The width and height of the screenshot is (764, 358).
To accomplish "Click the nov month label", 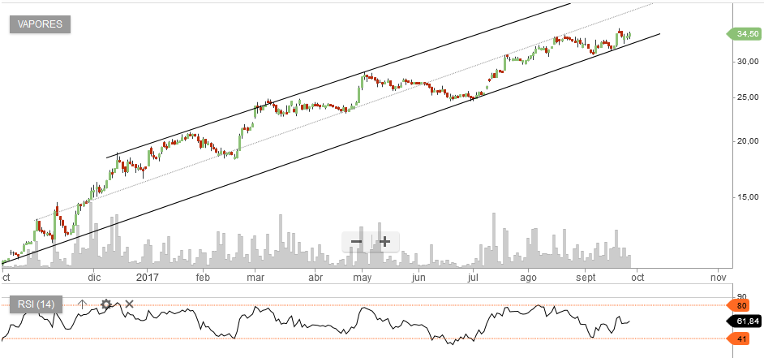I will coord(719,278).
